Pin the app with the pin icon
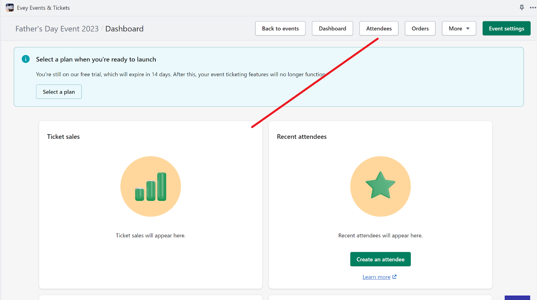The height and width of the screenshot is (300, 537). [x=522, y=7]
